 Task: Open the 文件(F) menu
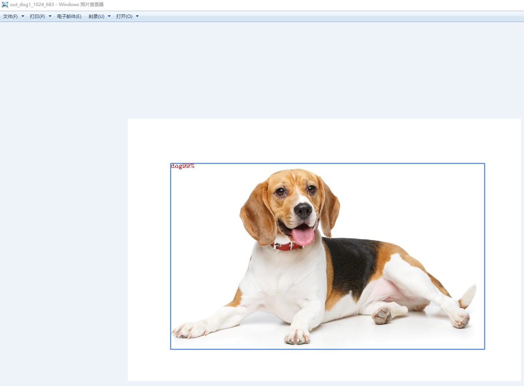10,17
